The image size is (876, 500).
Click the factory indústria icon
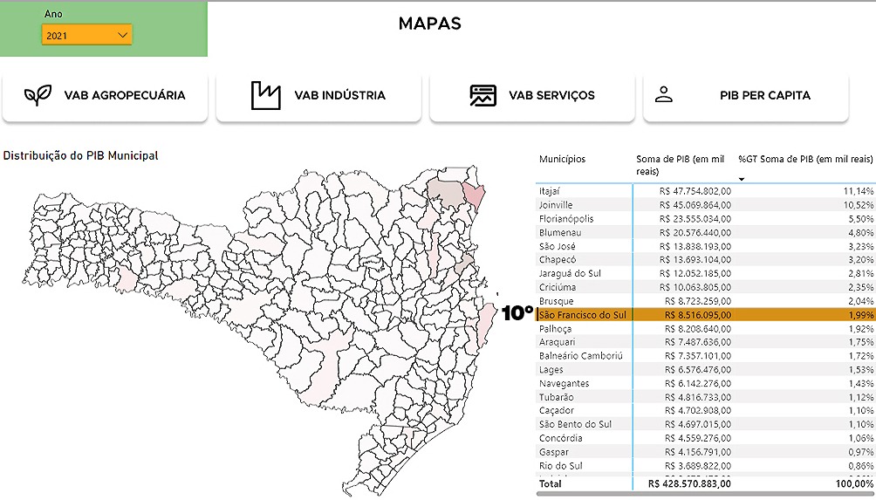[x=265, y=95]
